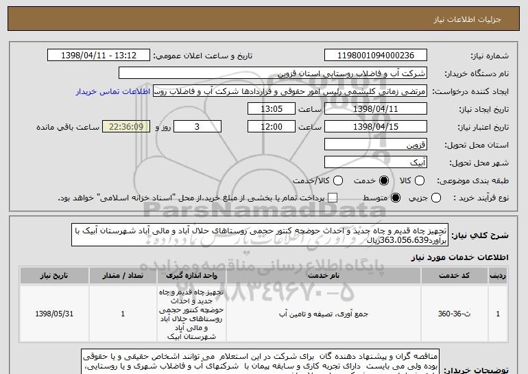Click the ردیف column header

[x=498, y=276]
